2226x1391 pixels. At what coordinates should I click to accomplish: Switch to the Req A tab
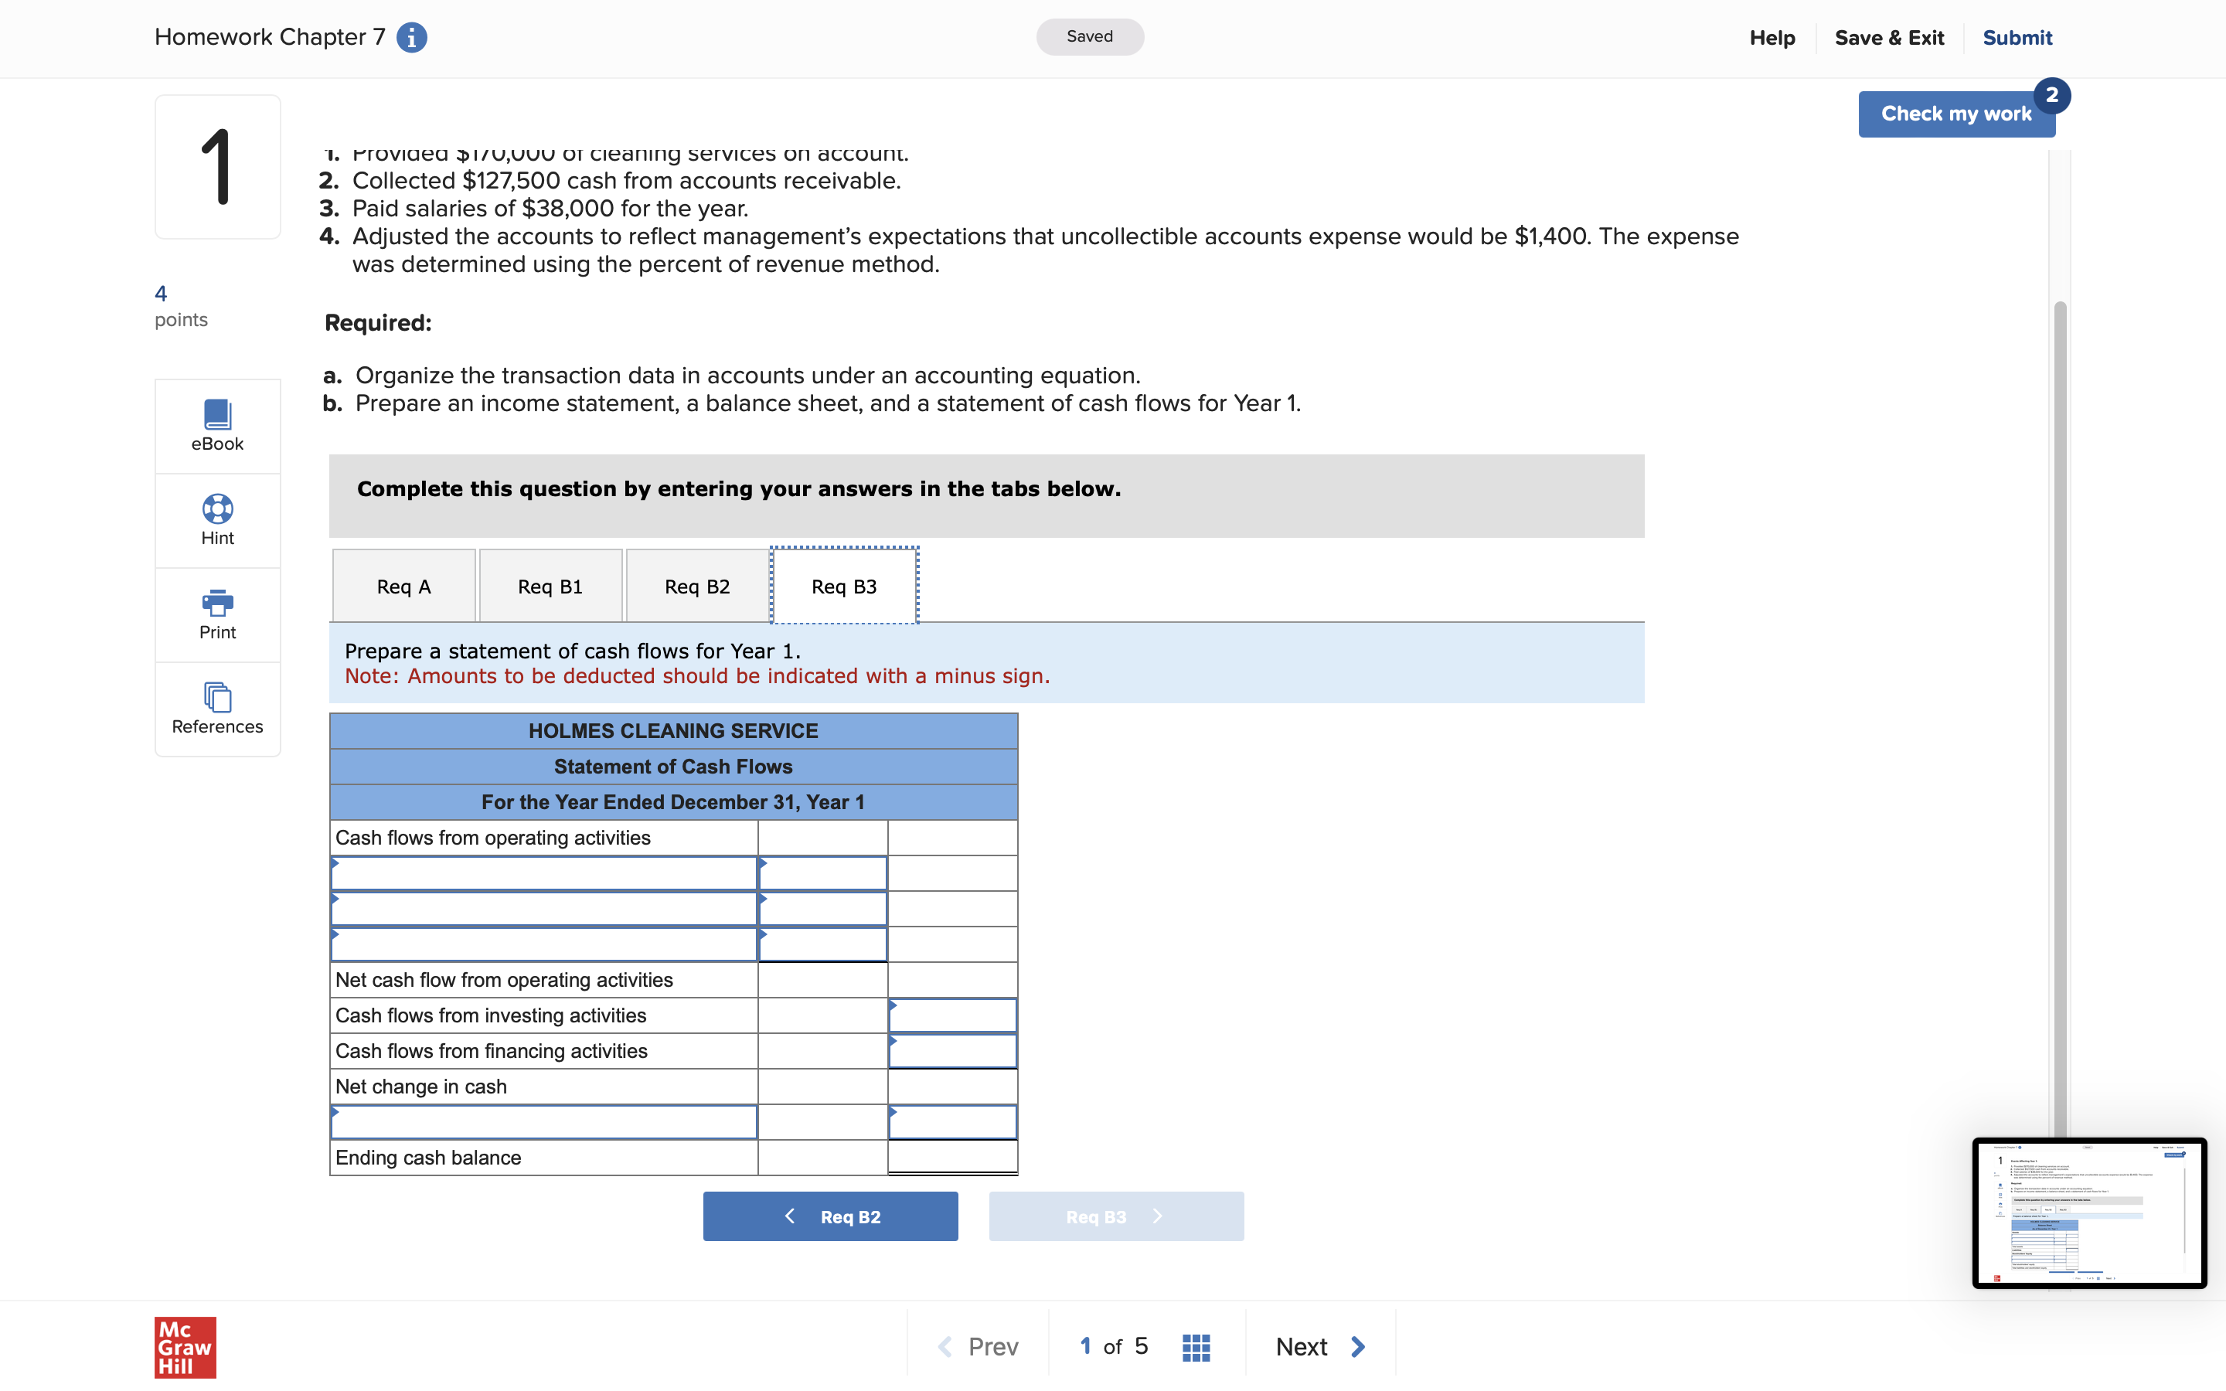tap(403, 587)
